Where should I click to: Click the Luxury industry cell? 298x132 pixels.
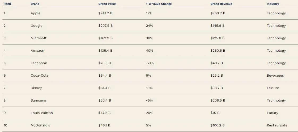(x=273, y=113)
